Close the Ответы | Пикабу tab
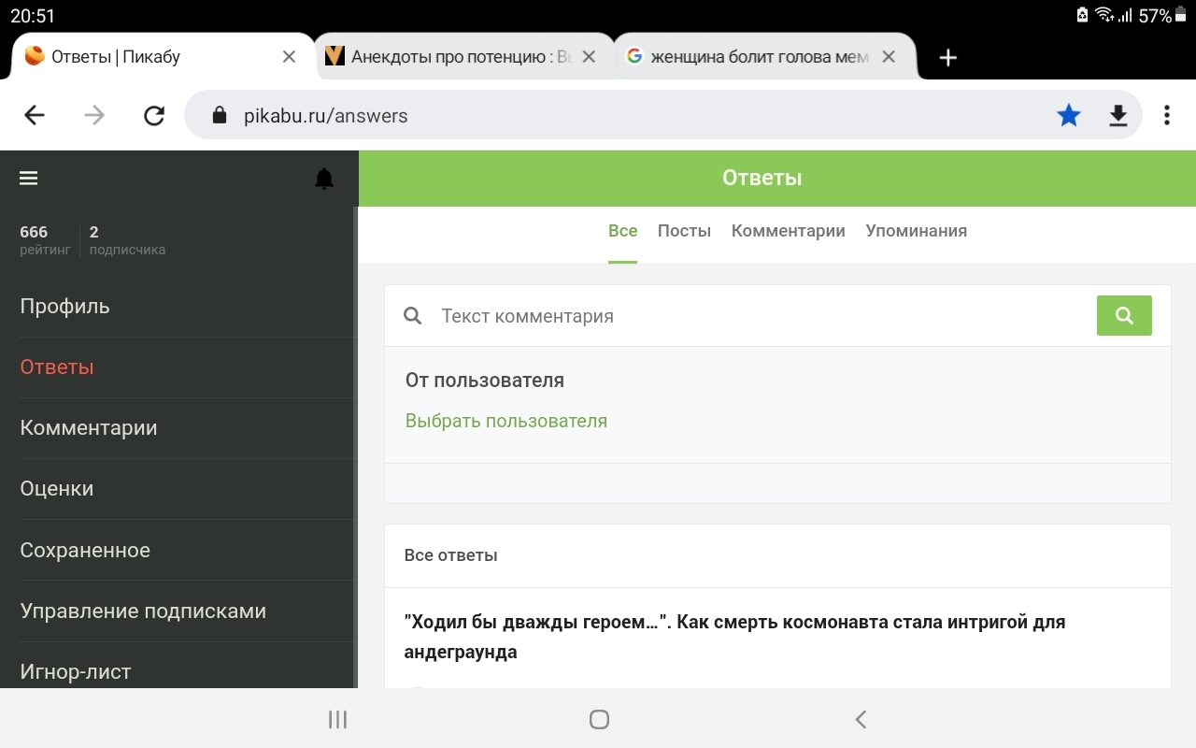Image resolution: width=1196 pixels, height=748 pixels. tap(290, 57)
